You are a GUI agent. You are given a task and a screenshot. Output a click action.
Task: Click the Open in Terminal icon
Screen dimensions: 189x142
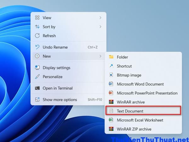[x=37, y=88]
